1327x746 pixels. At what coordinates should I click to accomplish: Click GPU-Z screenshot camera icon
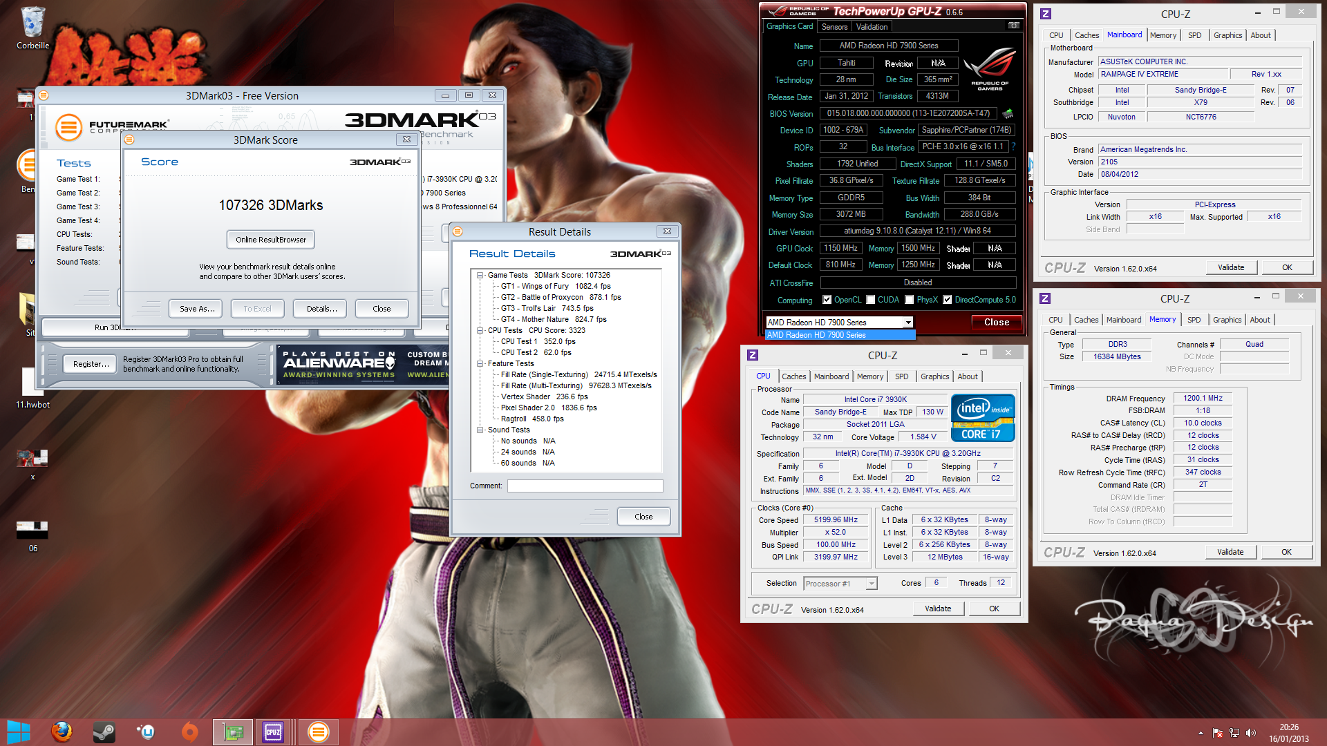click(x=1013, y=26)
